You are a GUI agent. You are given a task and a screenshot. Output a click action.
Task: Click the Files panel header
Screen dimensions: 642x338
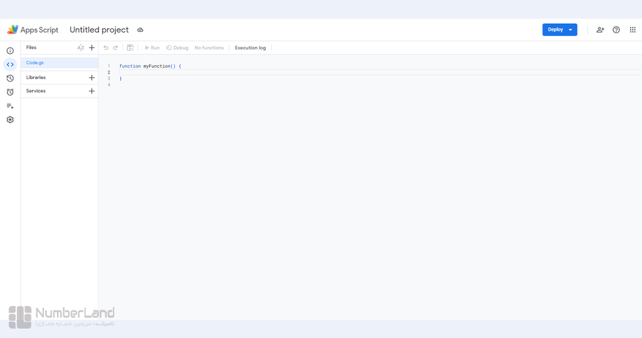pos(31,48)
